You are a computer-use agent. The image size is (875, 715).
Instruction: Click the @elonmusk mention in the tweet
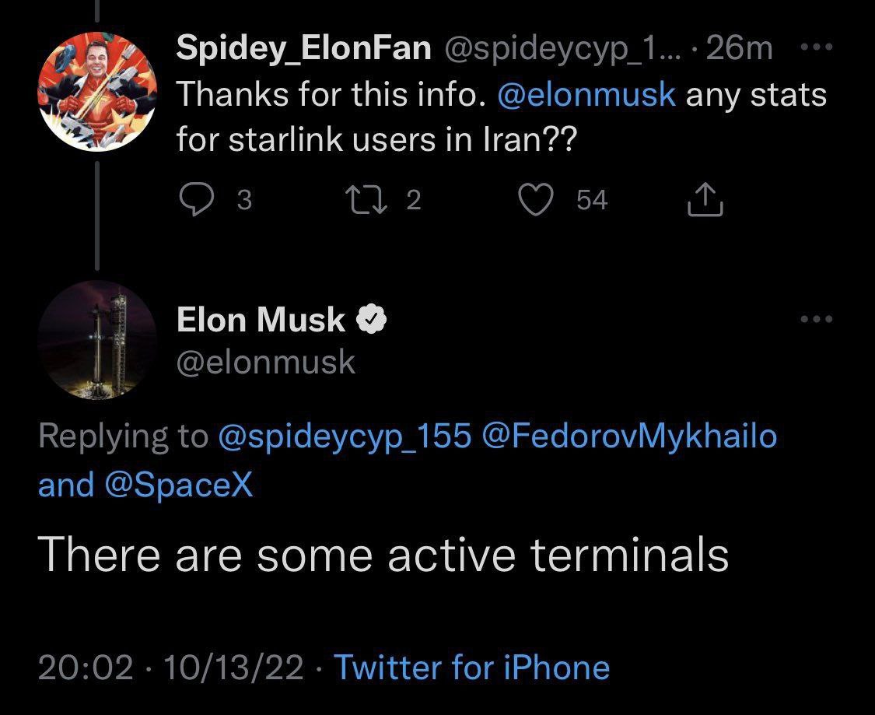pos(587,95)
